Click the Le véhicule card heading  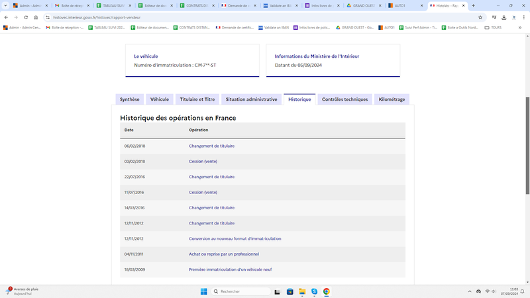coord(146,56)
